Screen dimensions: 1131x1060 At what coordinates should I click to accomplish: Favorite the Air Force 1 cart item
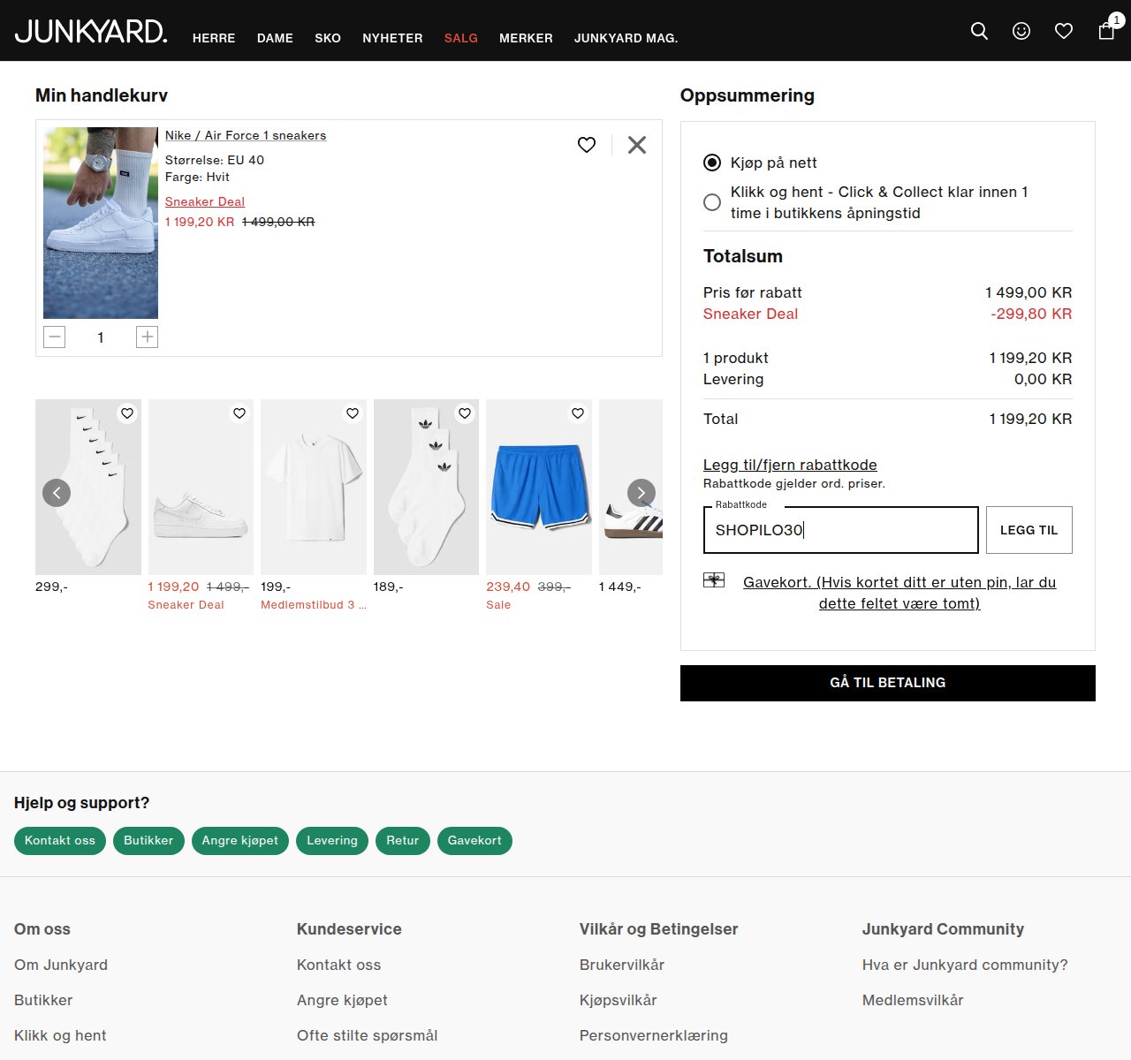tap(587, 145)
